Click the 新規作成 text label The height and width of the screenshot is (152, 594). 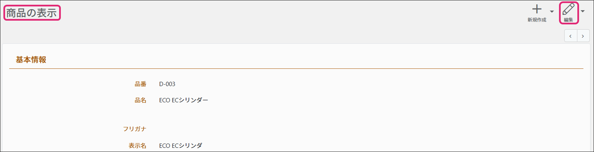(x=537, y=20)
